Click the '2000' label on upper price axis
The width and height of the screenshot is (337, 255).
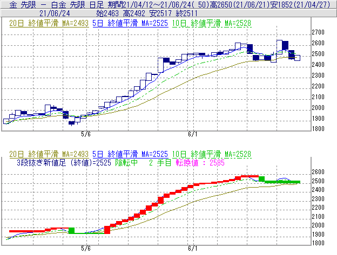point(318,108)
